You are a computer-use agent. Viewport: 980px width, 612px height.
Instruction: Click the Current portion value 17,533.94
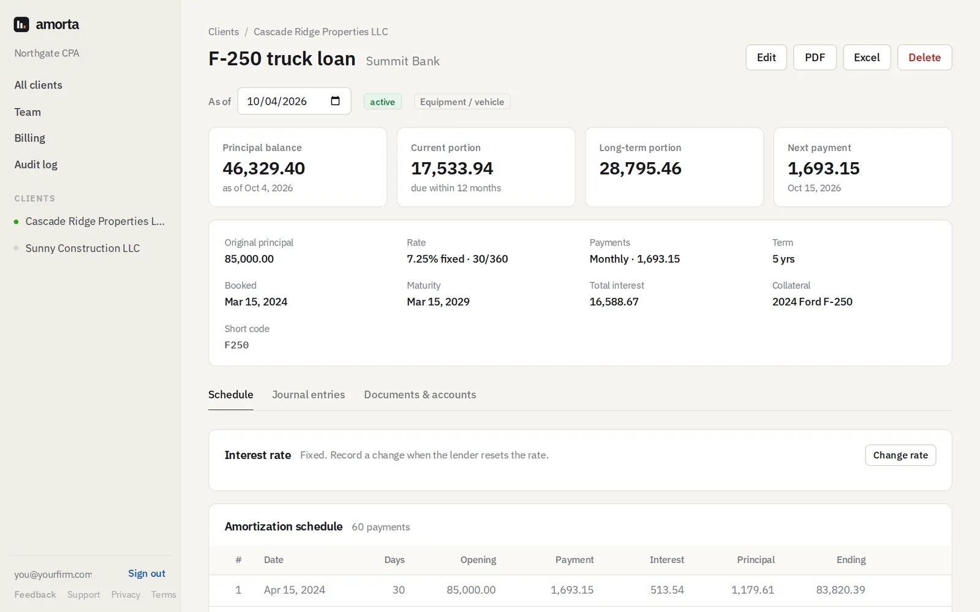point(452,168)
